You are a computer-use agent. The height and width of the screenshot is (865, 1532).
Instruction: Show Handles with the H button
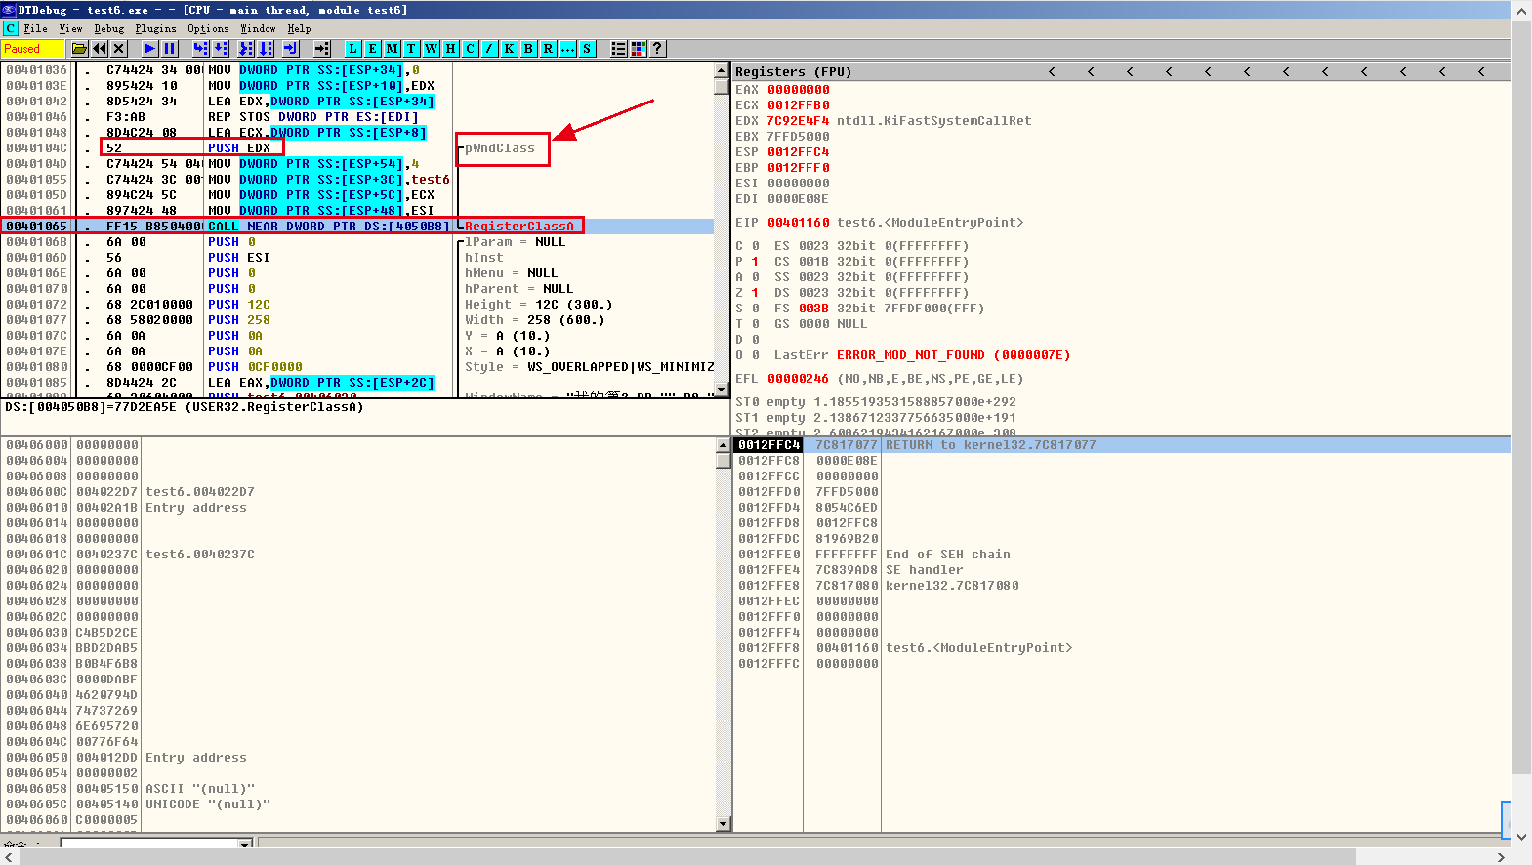click(x=450, y=48)
